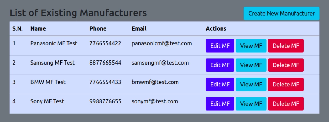The width and height of the screenshot is (329, 122).
Task: Click the panasonicmf@test.com email cell
Action: (x=161, y=43)
